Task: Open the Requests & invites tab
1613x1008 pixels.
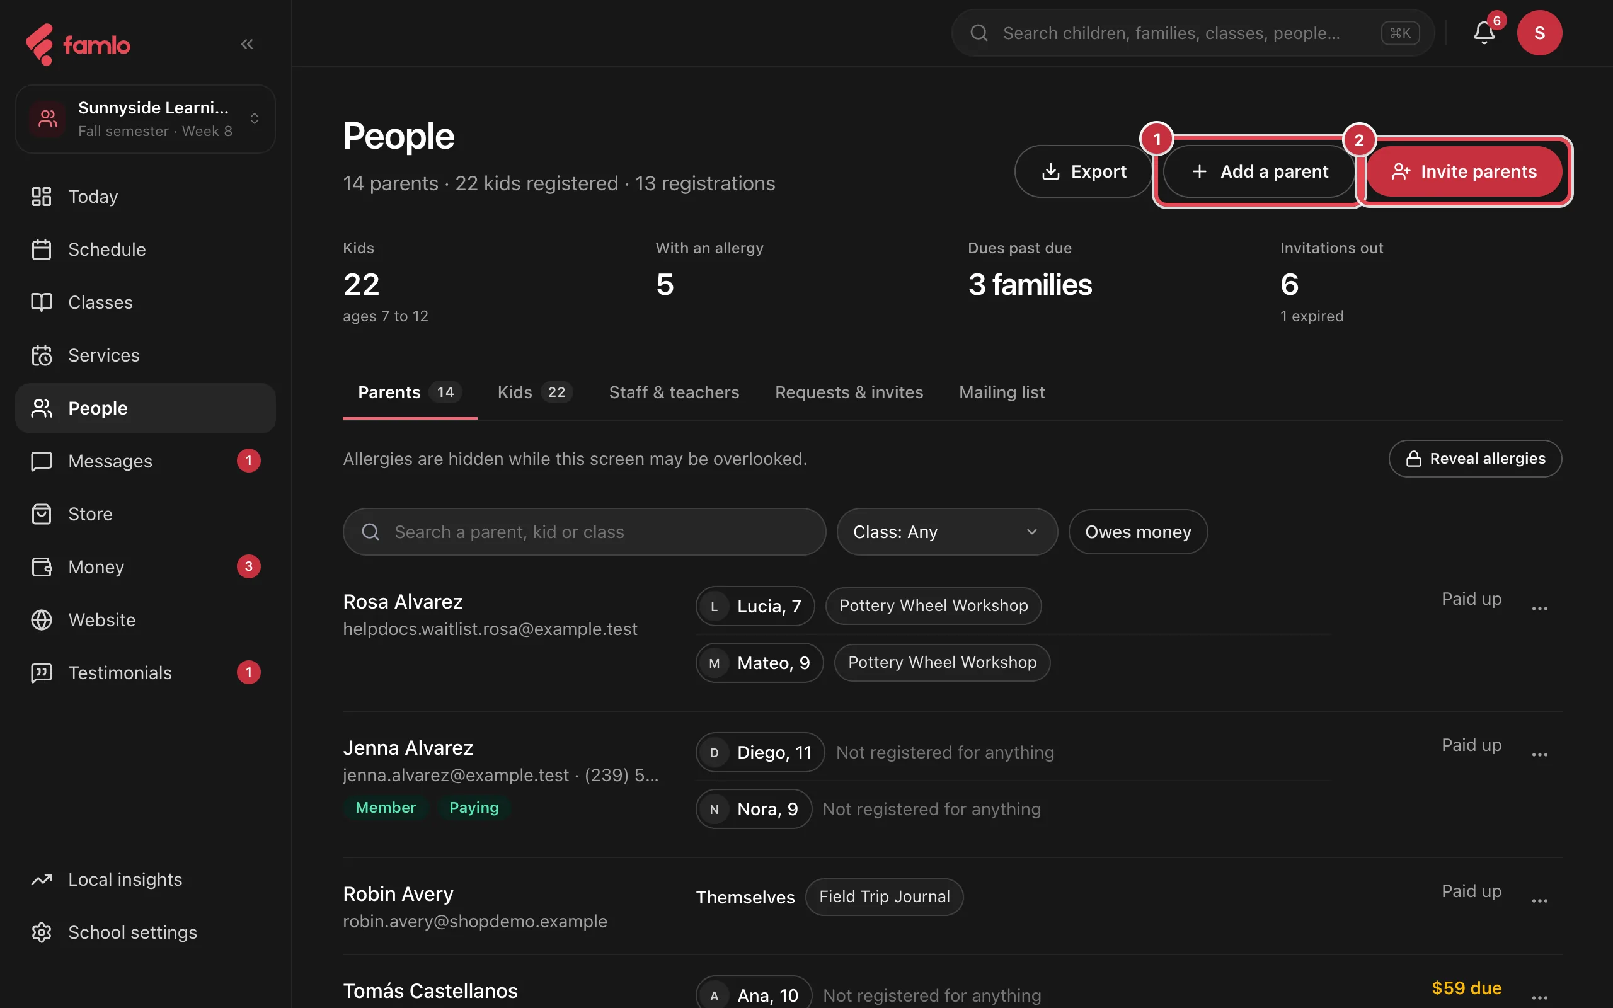Action: (x=849, y=392)
